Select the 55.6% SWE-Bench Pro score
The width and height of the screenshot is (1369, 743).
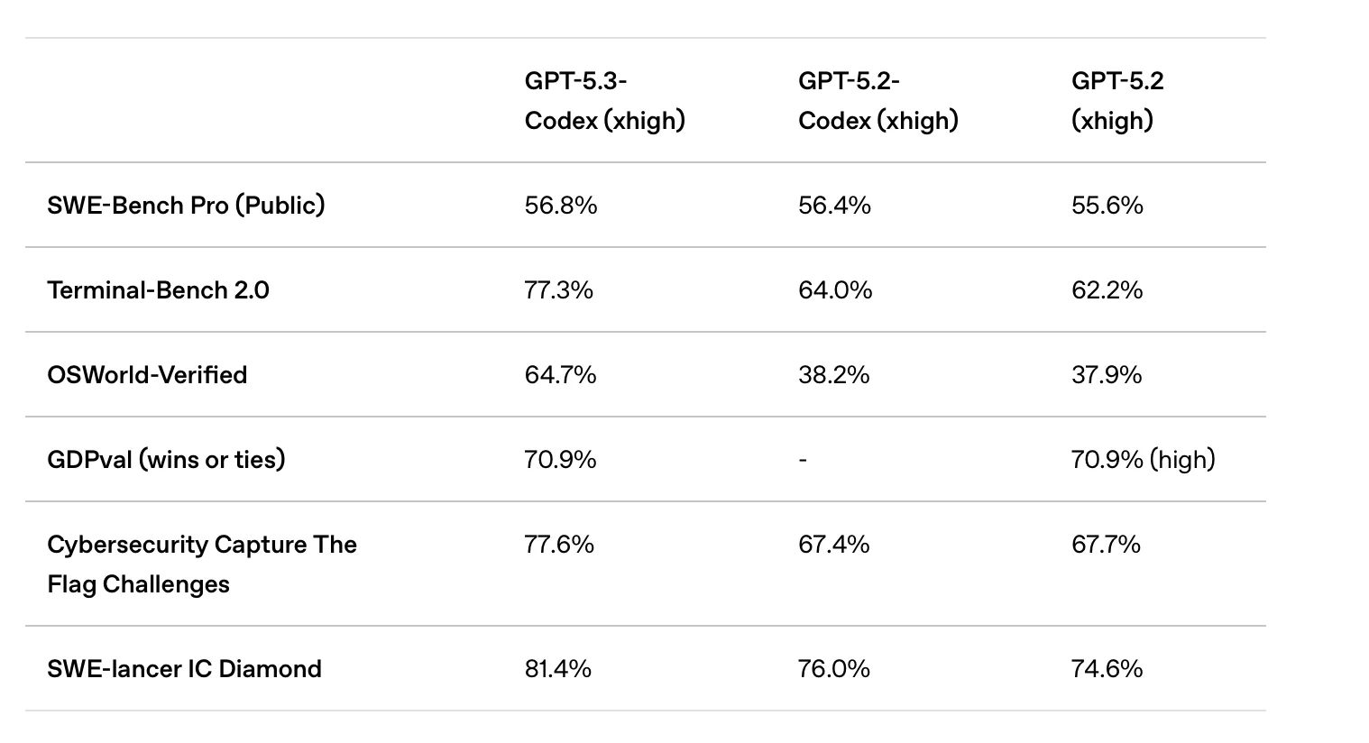tap(1107, 206)
